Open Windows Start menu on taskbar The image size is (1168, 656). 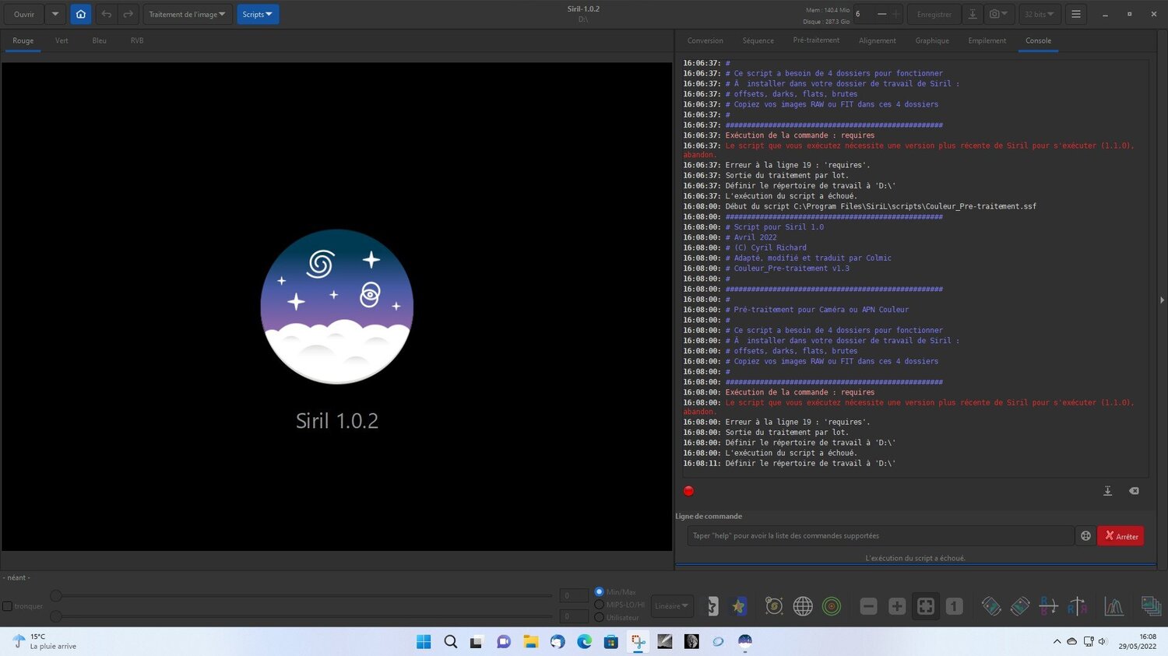pyautogui.click(x=424, y=641)
